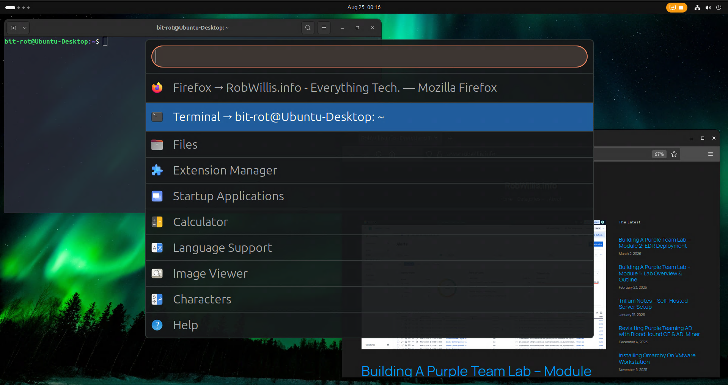Click the terminal prompt area
This screenshot has height=385, width=728.
[56, 41]
